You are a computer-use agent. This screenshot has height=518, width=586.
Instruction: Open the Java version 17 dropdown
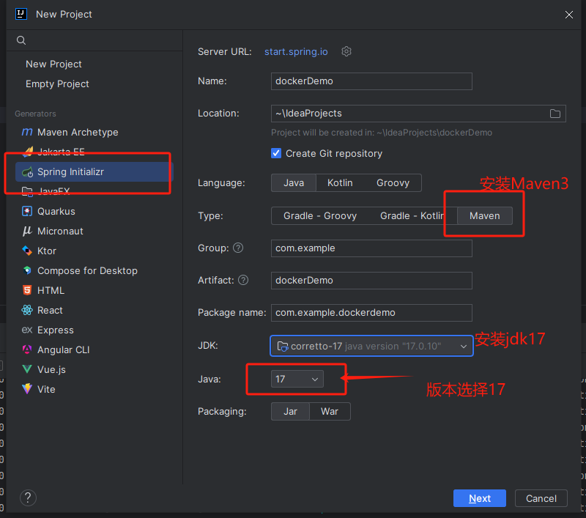point(297,379)
